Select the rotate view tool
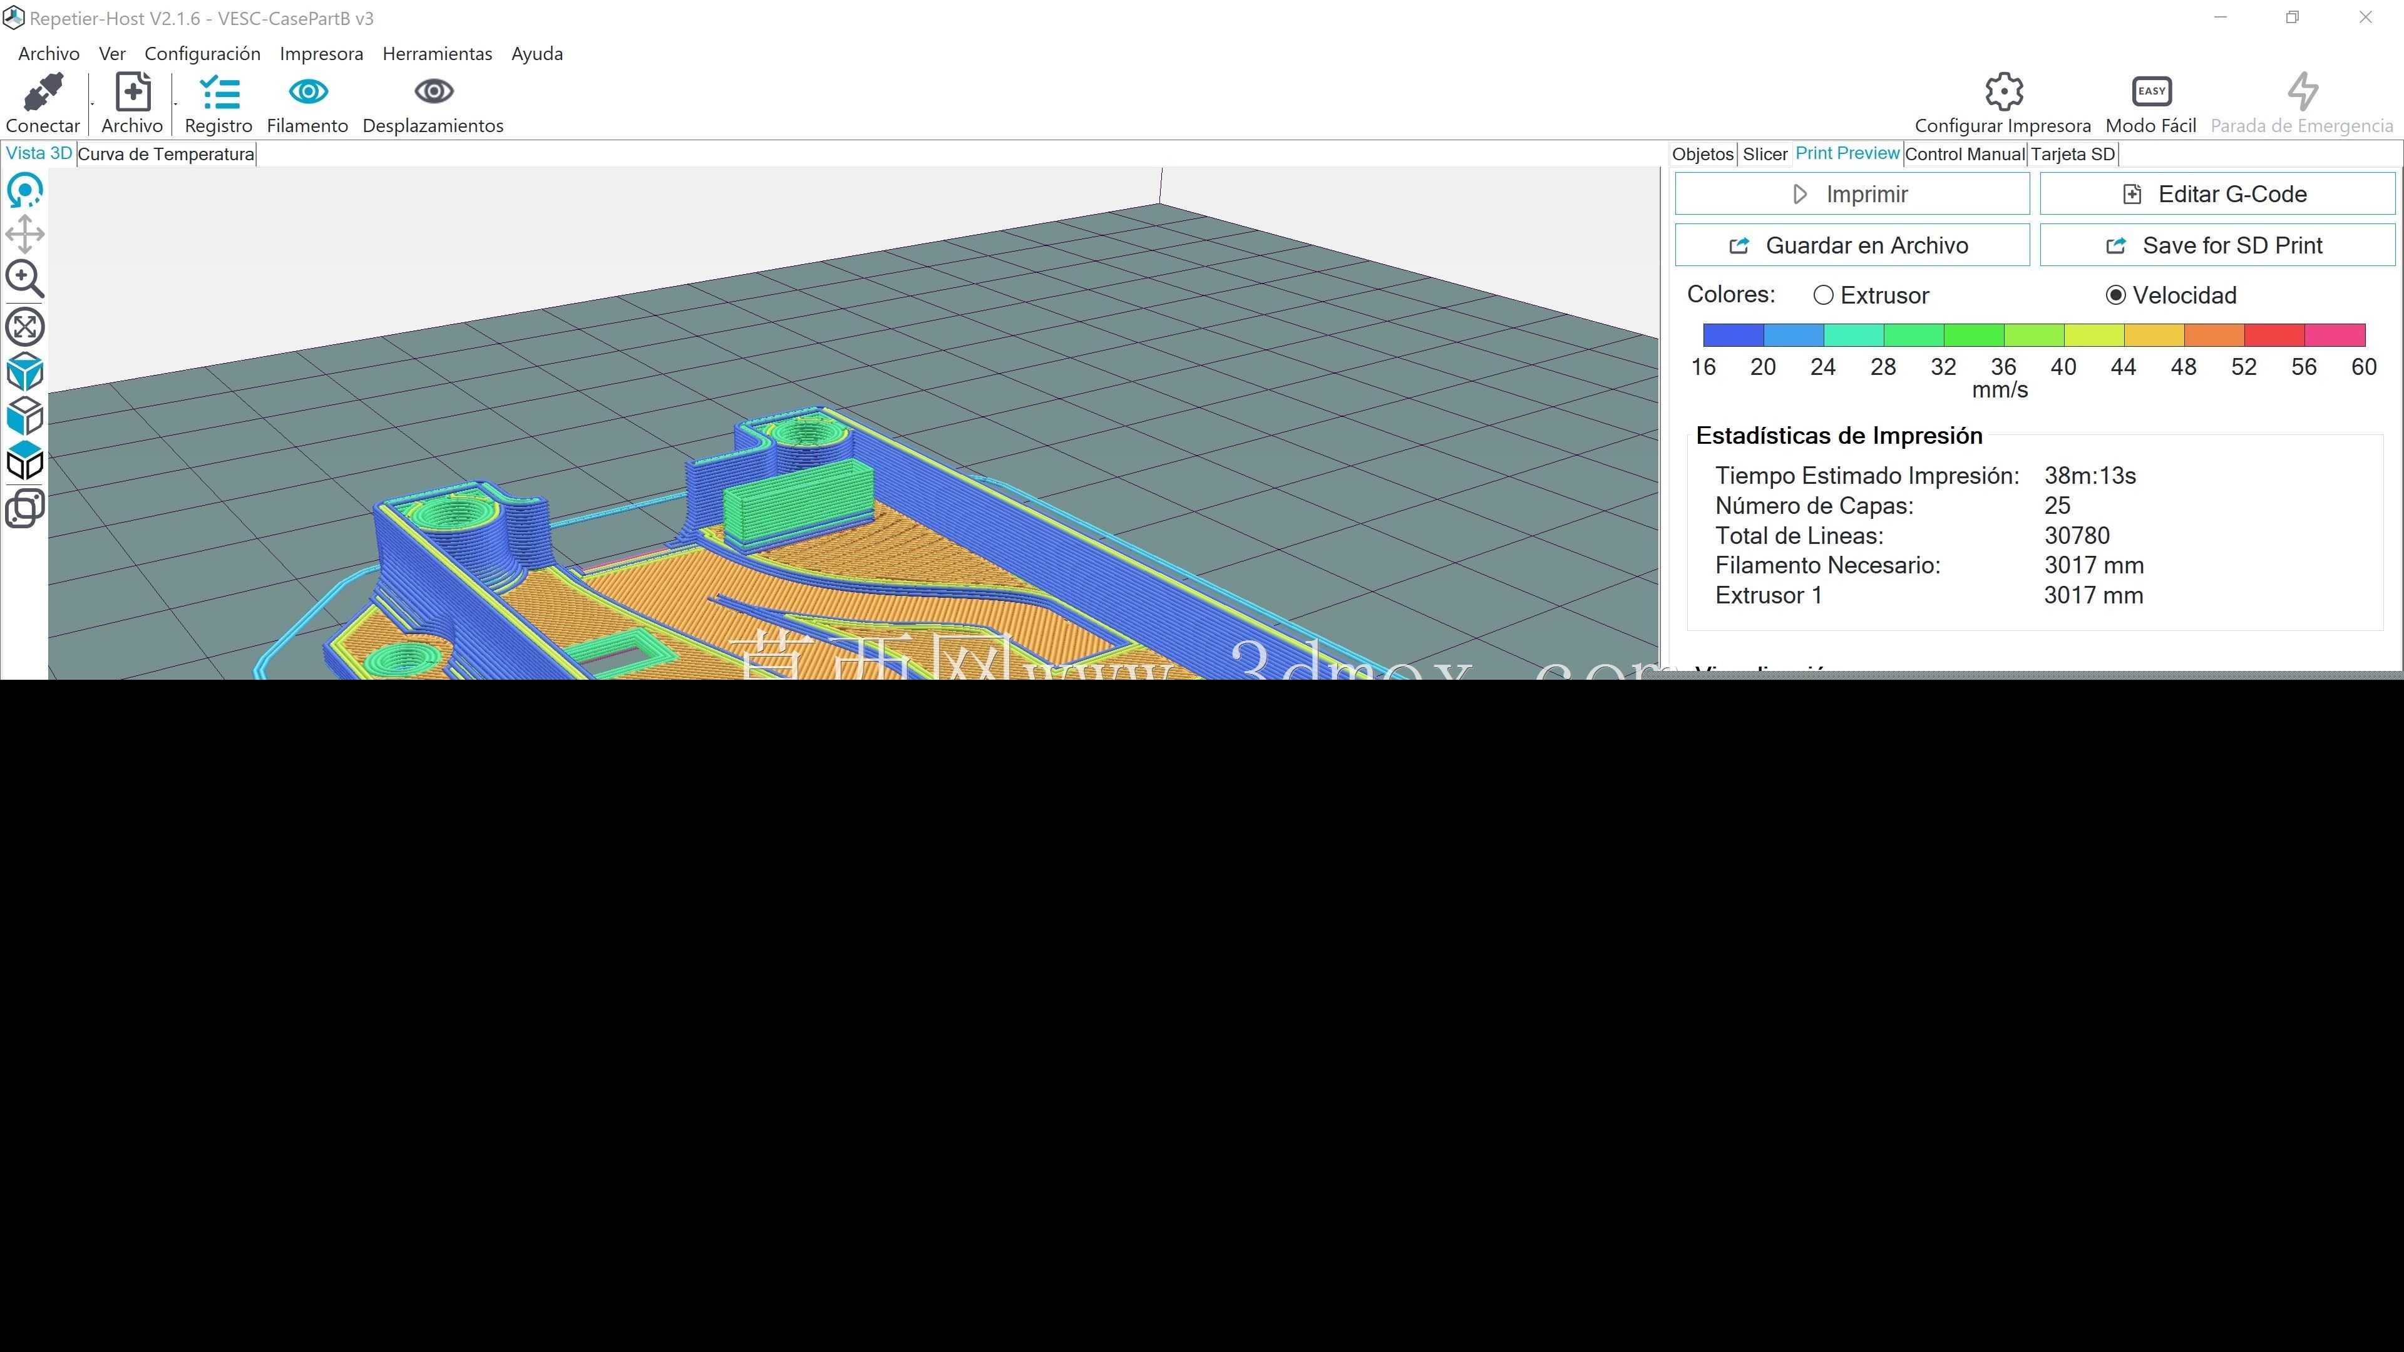Viewport: 2404px width, 1352px height. (25, 190)
